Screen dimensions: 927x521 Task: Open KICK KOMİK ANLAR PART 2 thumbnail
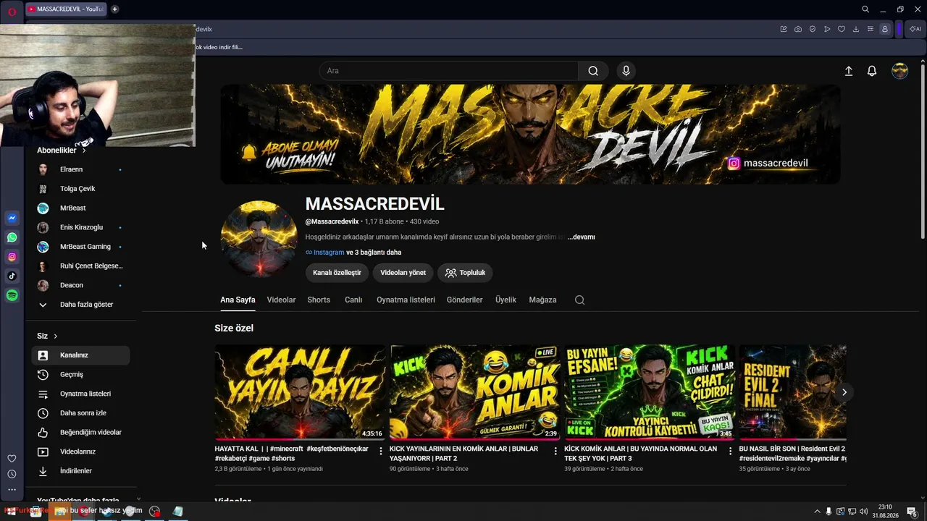475,392
